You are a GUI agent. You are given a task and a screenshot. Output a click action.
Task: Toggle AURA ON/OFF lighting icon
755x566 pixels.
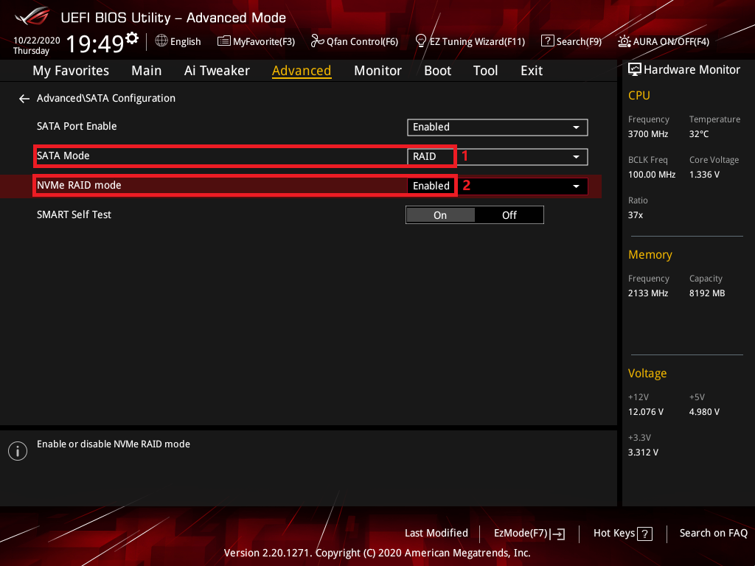(624, 41)
